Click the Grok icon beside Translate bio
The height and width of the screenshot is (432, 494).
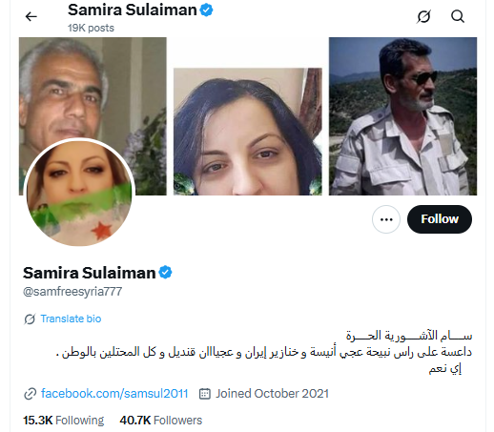tap(30, 319)
